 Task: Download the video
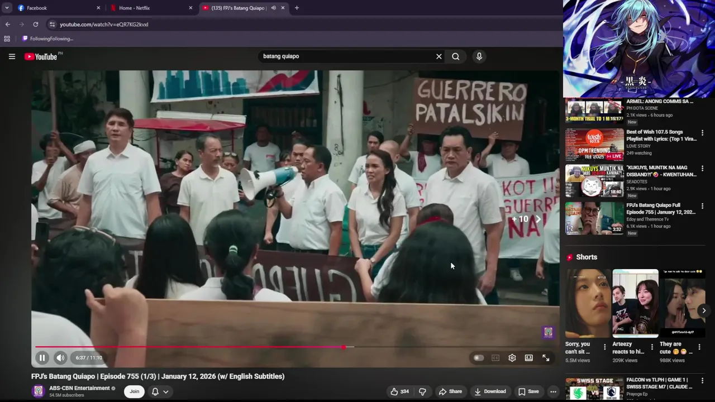pos(490,391)
